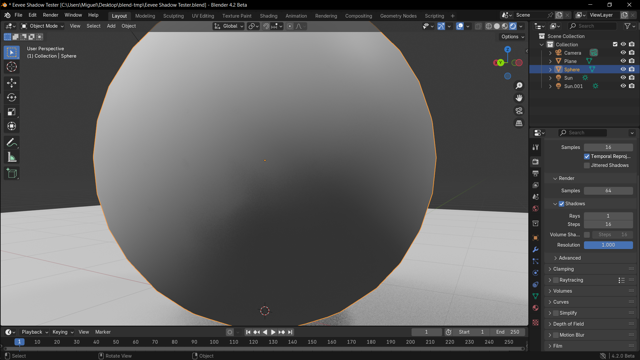Viewport: 640px width, 360px height.
Task: Open the World properties tab
Action: click(x=535, y=208)
